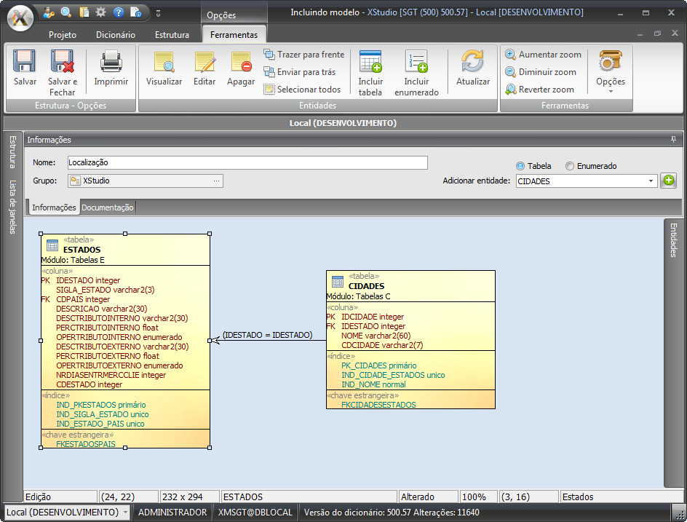
Task: Open the Adicionar entidade dropdown
Action: tap(651, 181)
